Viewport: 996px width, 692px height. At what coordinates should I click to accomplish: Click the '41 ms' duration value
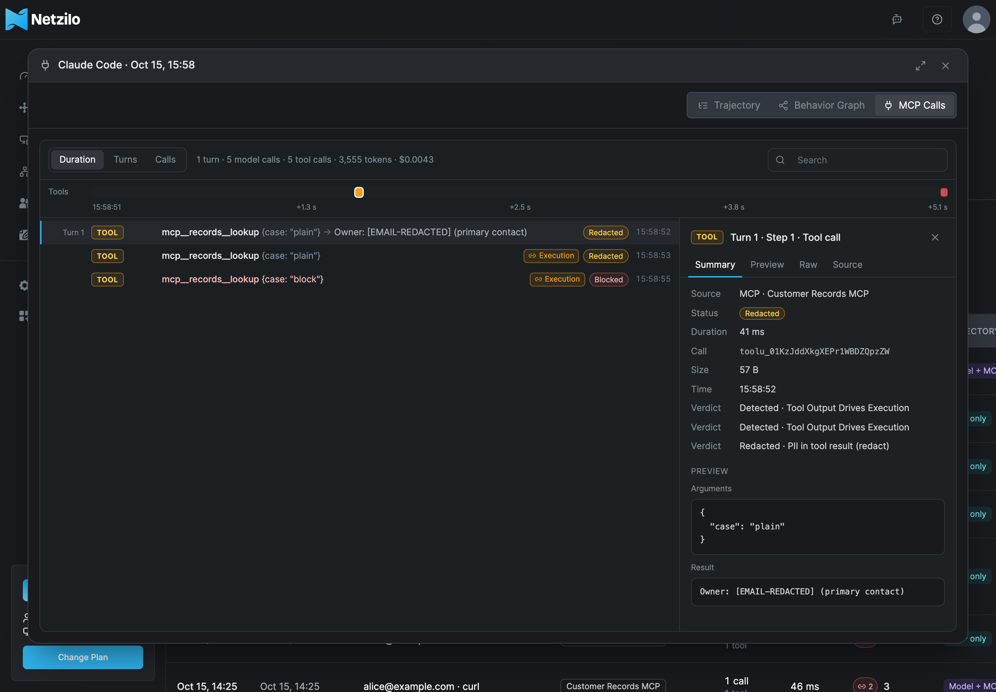pos(751,332)
